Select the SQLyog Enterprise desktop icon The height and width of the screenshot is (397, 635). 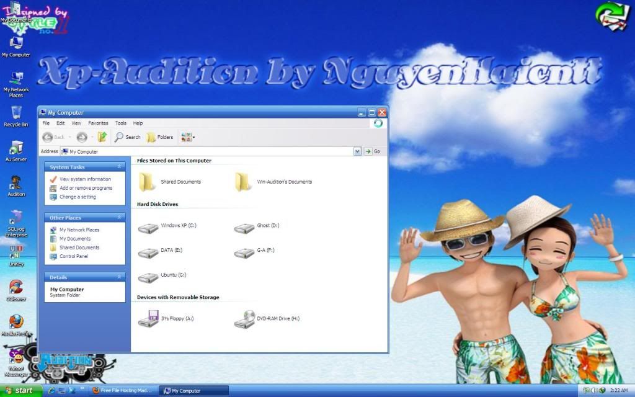pos(16,223)
